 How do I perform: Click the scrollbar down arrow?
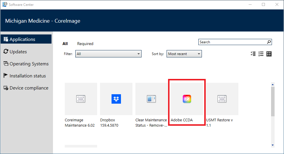pos(273,145)
